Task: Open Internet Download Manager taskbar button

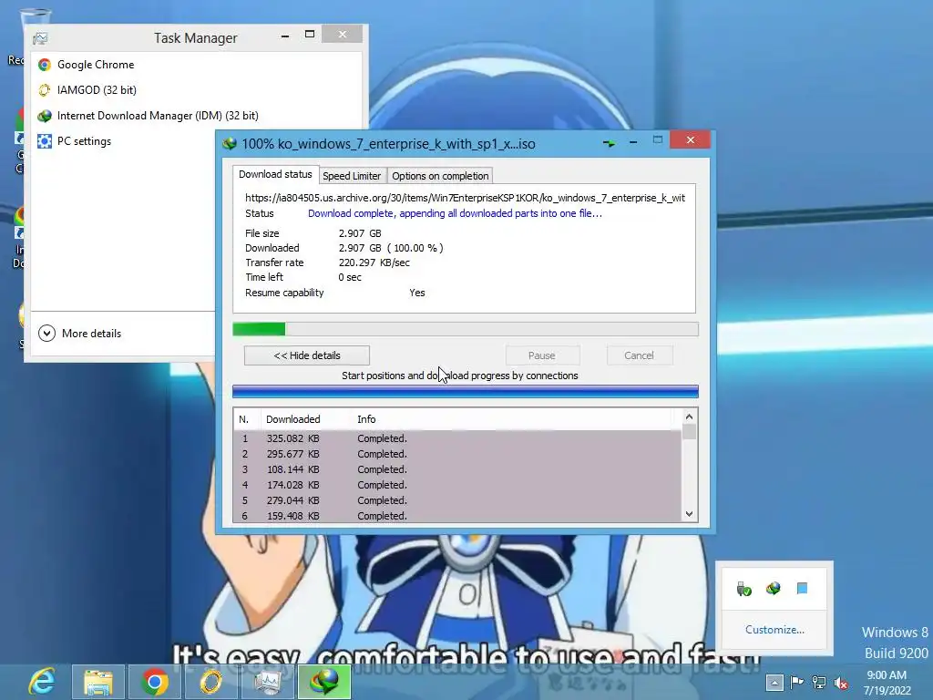Action: point(324,682)
